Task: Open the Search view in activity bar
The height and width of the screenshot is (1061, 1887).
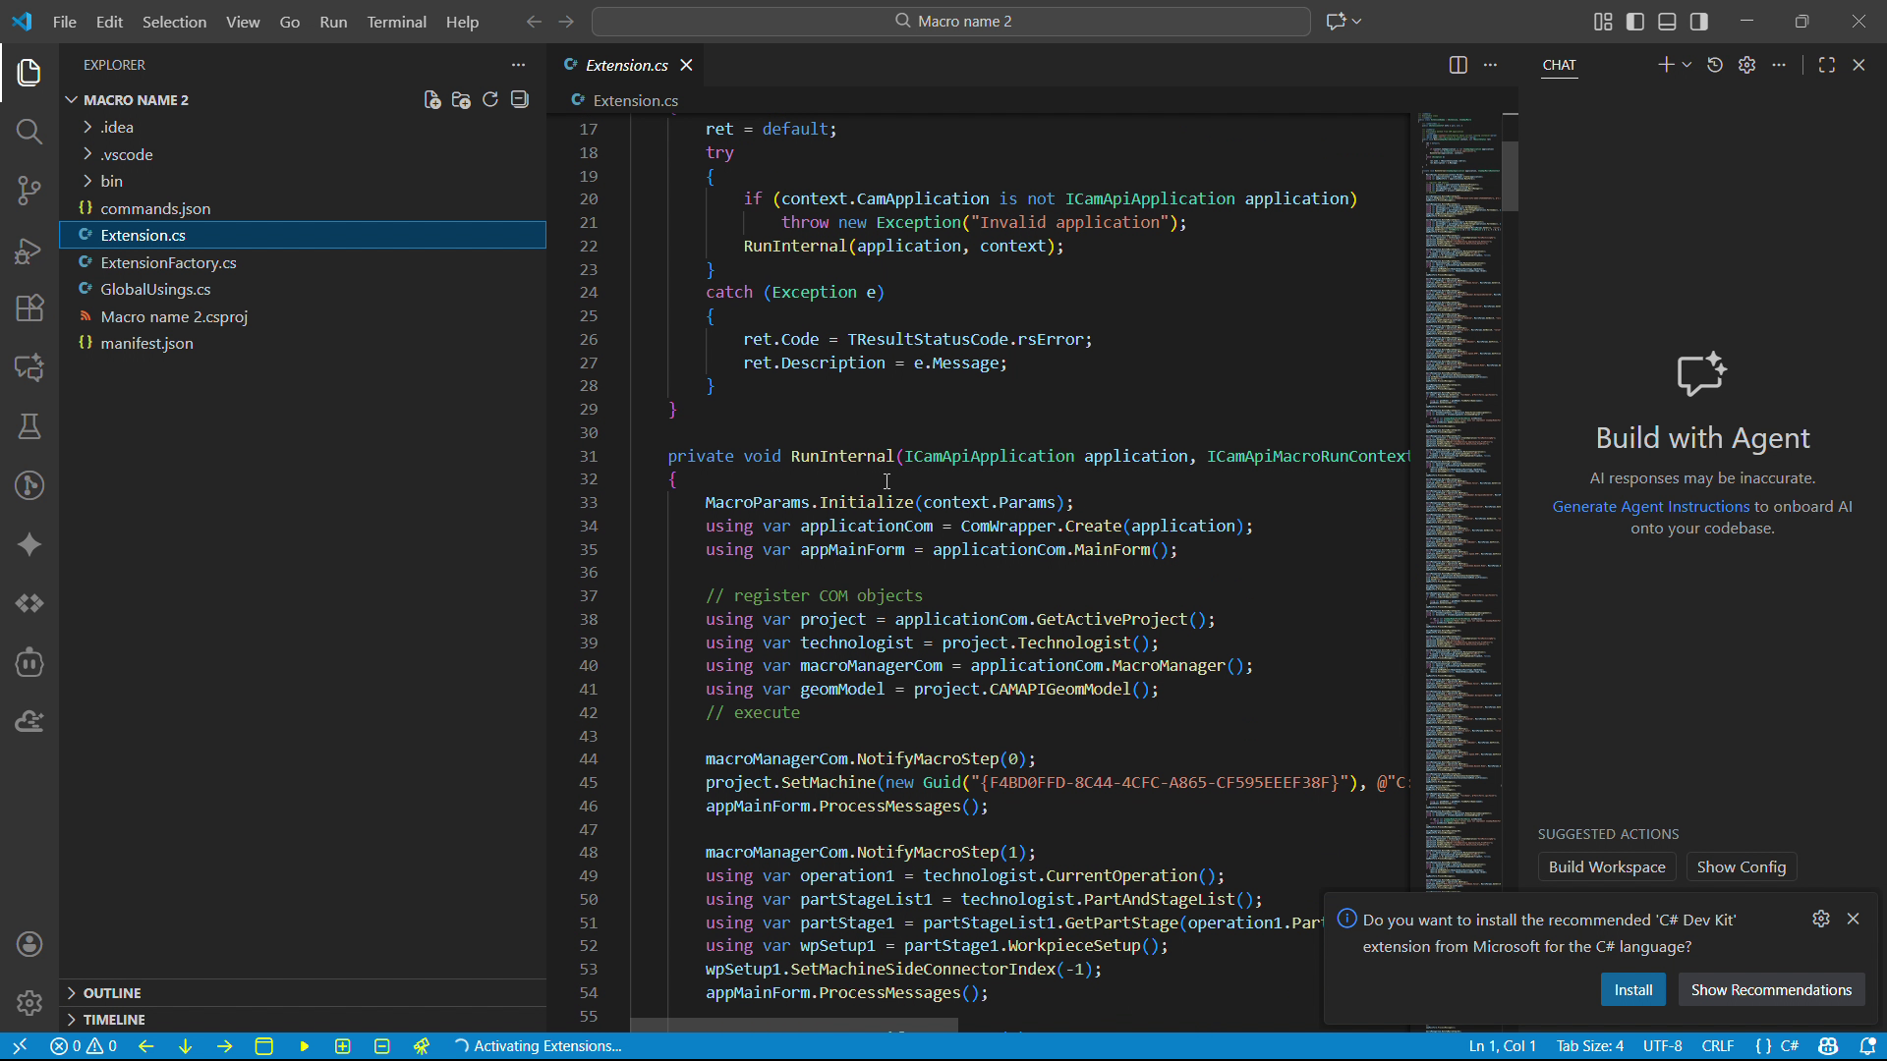Action: point(29,132)
